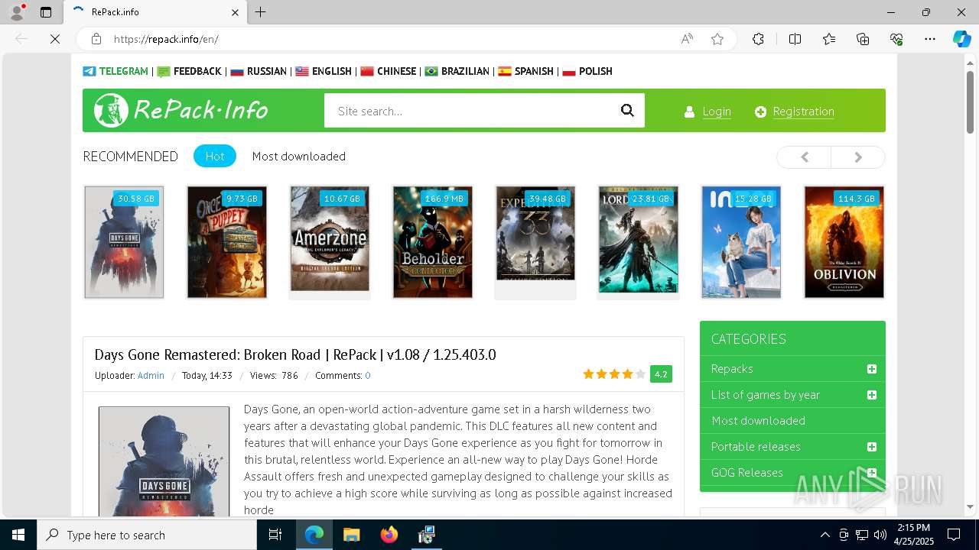Open Once Upon a Puppet thumbnail
The width and height of the screenshot is (979, 550).
[227, 242]
